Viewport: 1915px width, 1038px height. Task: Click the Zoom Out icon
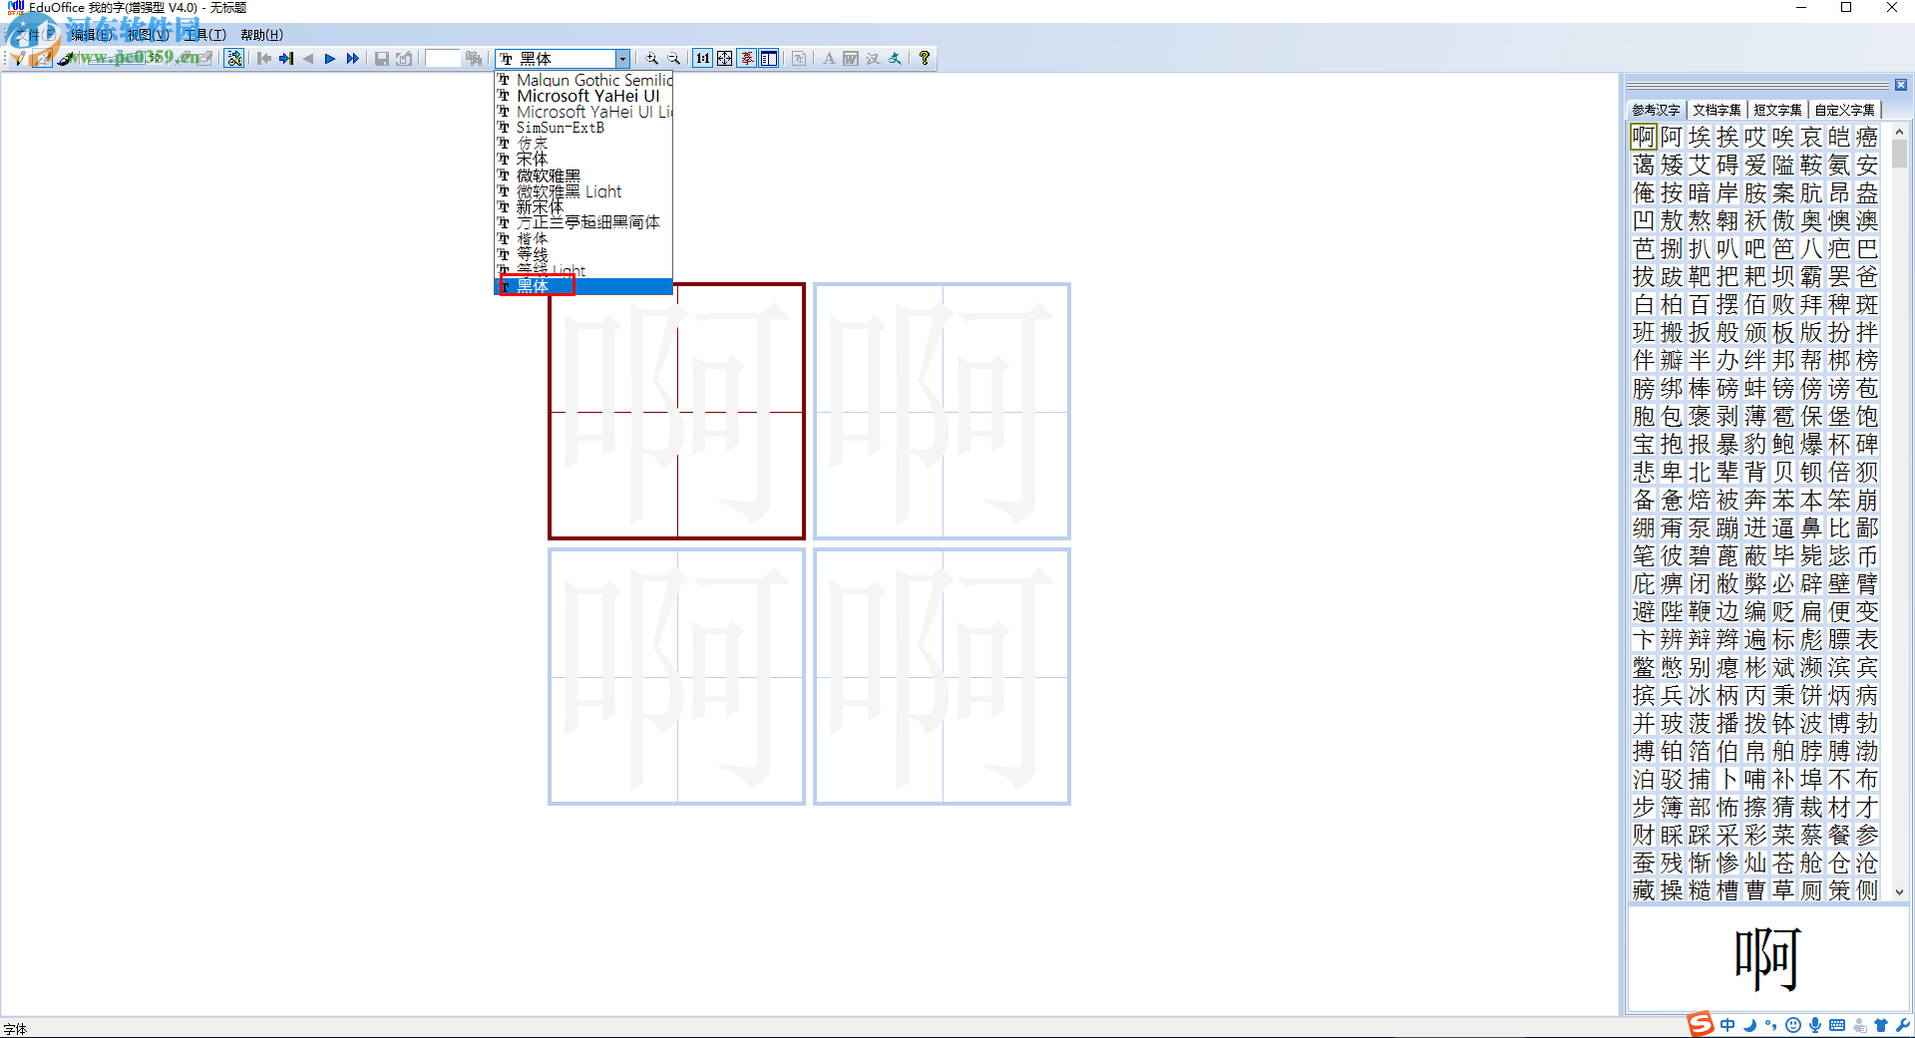[674, 59]
